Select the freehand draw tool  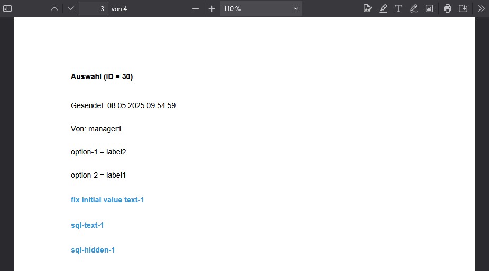pyautogui.click(x=414, y=8)
